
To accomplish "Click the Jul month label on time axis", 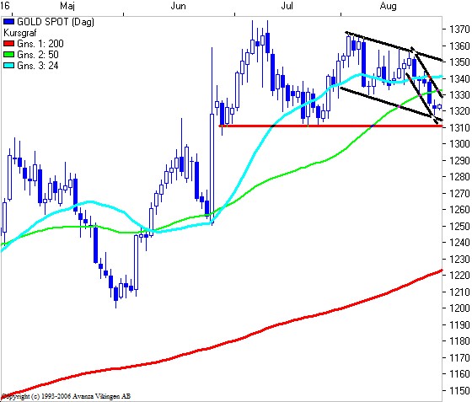I will point(287,6).
